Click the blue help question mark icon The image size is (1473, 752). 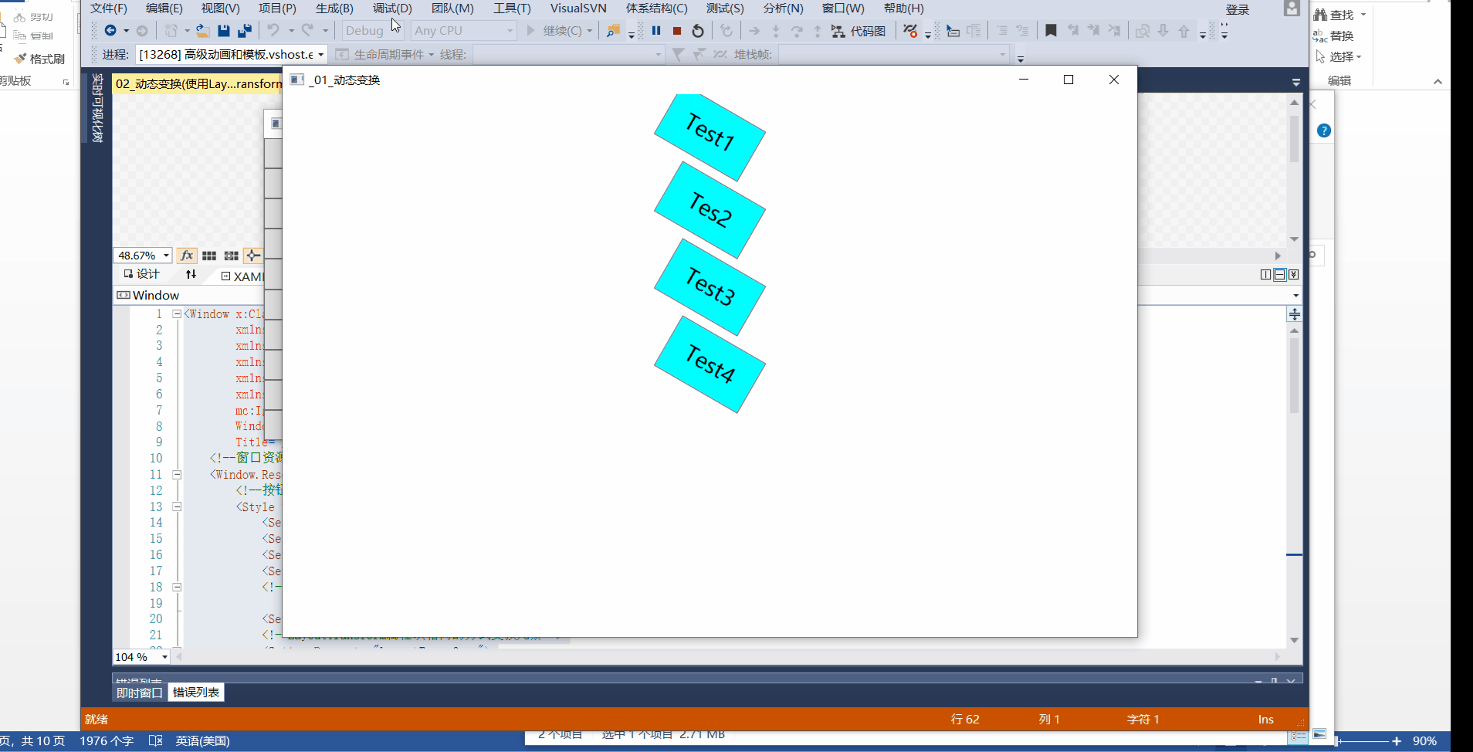tap(1324, 130)
